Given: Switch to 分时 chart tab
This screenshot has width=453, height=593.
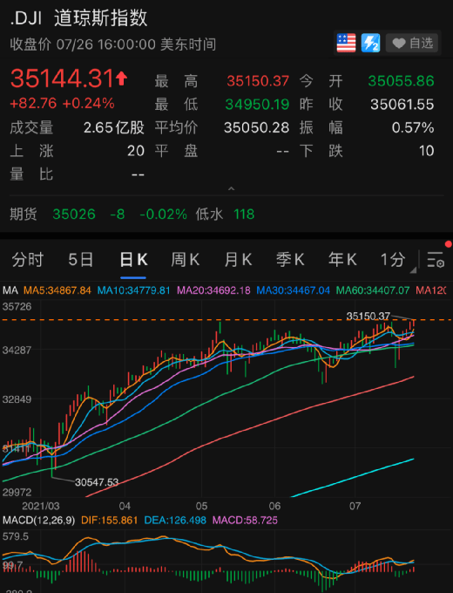Looking at the screenshot, I should [x=28, y=260].
